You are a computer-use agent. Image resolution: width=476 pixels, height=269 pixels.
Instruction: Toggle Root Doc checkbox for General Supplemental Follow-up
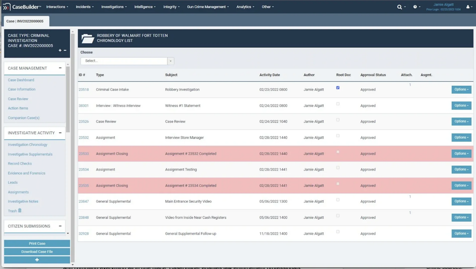(338, 232)
